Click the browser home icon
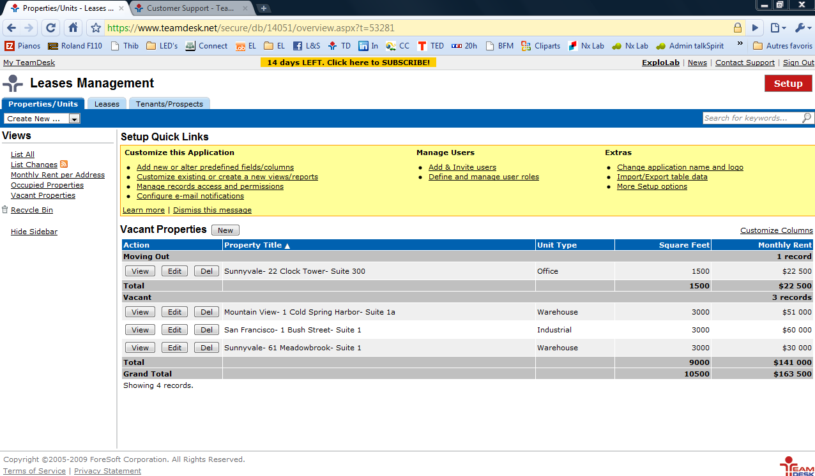 (73, 28)
